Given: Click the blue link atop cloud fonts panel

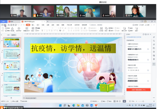Looking at the screenshot, I should 134,37.
